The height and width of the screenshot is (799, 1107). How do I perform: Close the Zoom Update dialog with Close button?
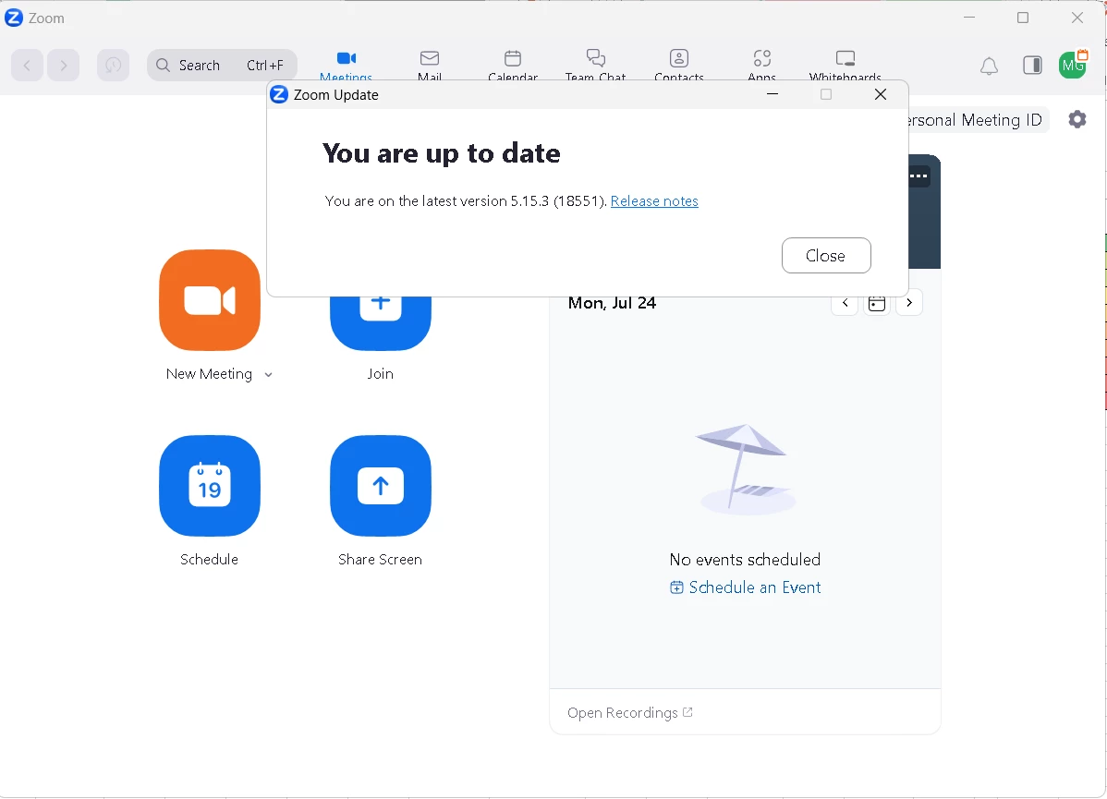point(826,256)
